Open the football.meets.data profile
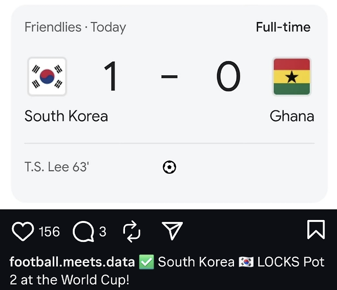337x290 pixels. point(72,262)
